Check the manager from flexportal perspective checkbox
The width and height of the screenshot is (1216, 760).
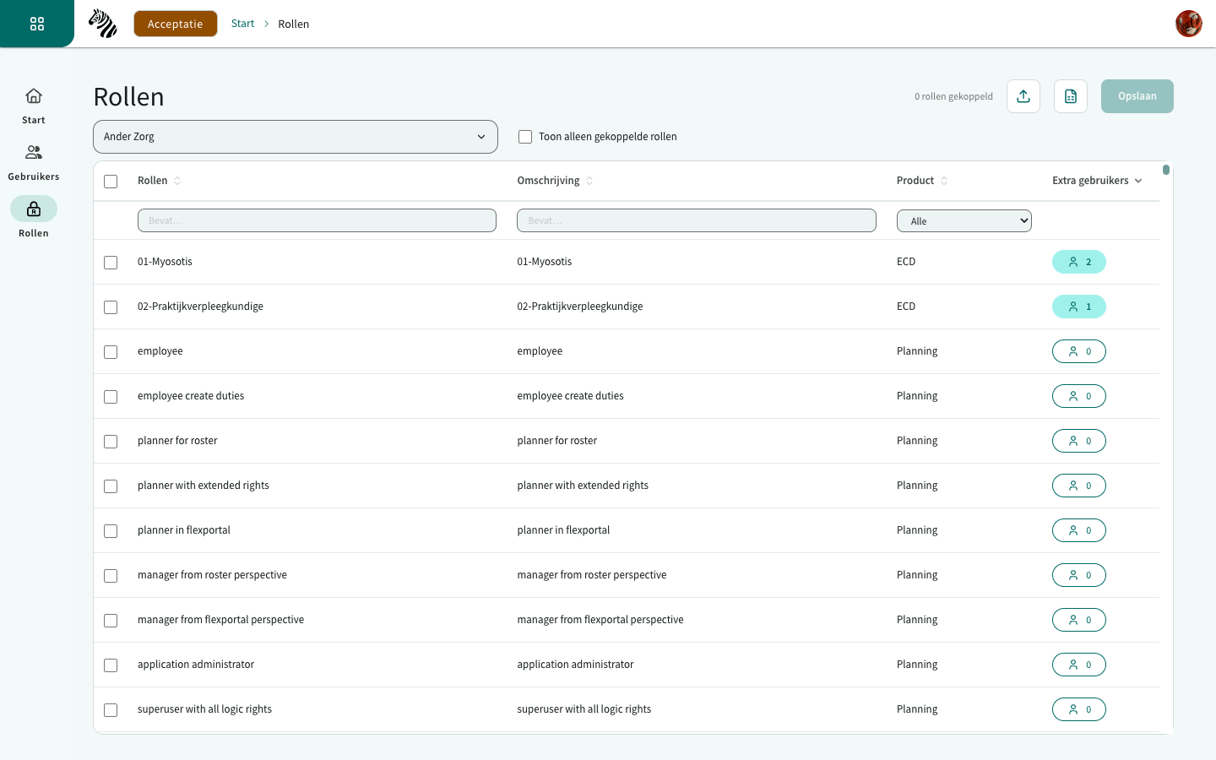pos(111,621)
